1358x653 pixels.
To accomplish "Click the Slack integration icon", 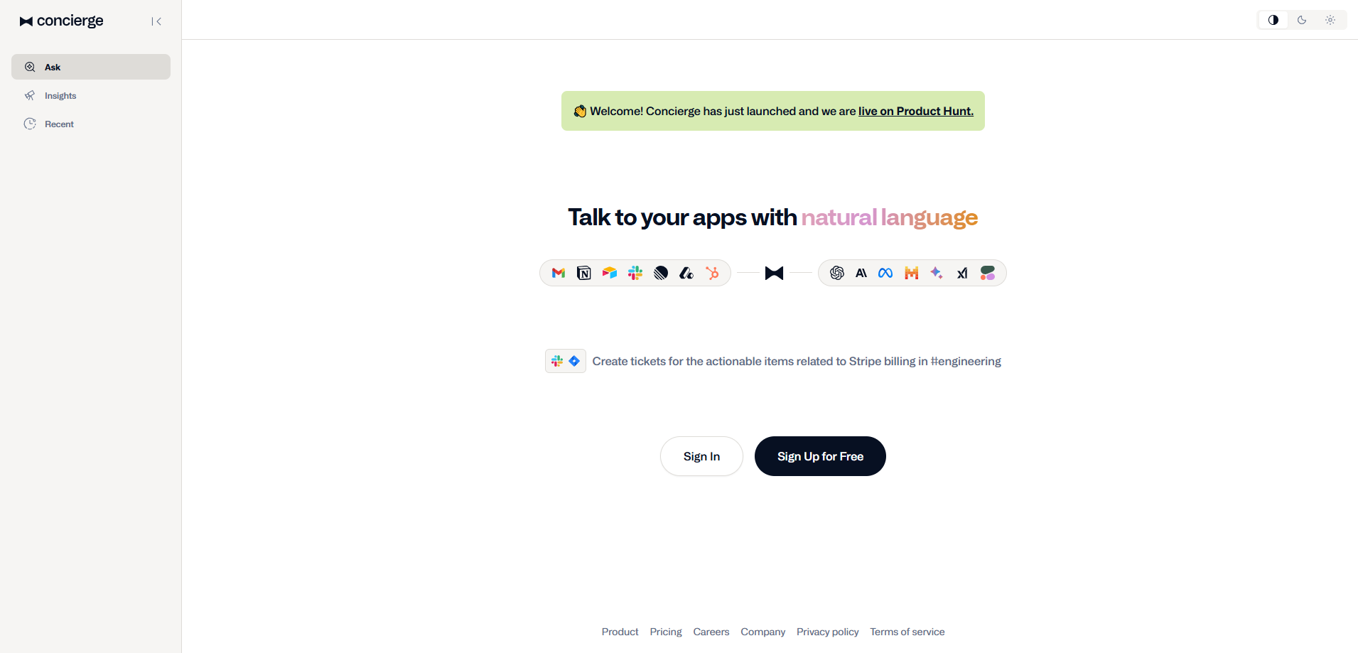I will (x=635, y=273).
